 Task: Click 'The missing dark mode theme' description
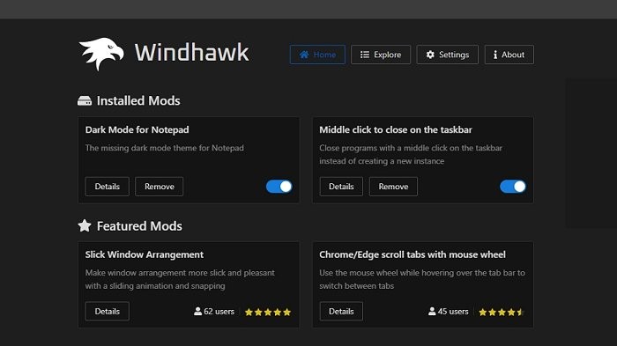(165, 148)
